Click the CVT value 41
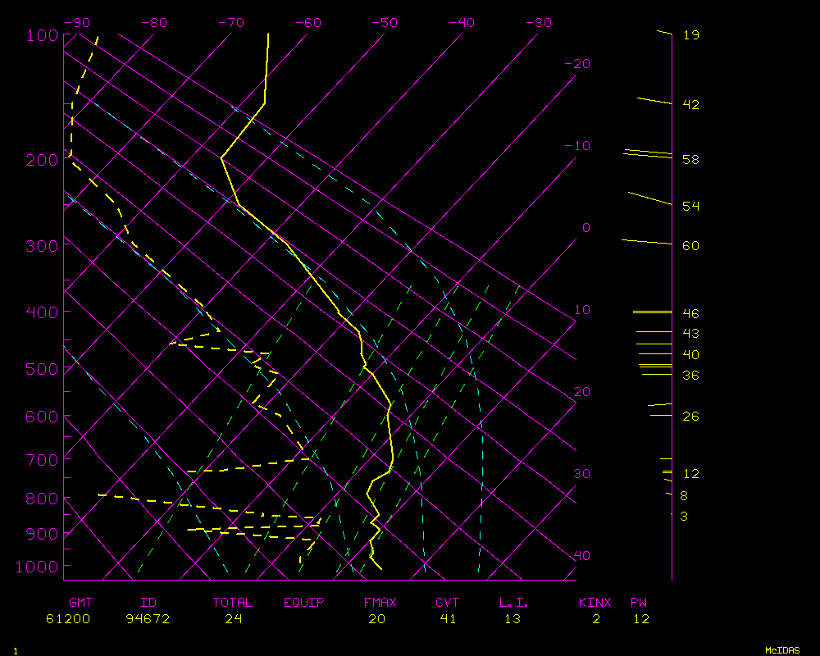This screenshot has width=820, height=656. pyautogui.click(x=448, y=619)
